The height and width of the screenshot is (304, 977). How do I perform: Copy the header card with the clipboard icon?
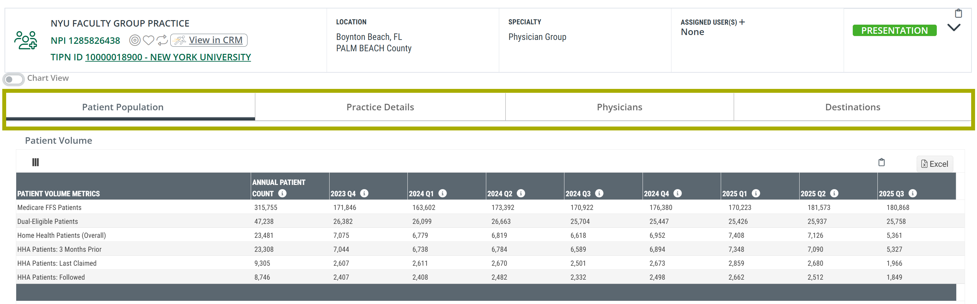(958, 14)
